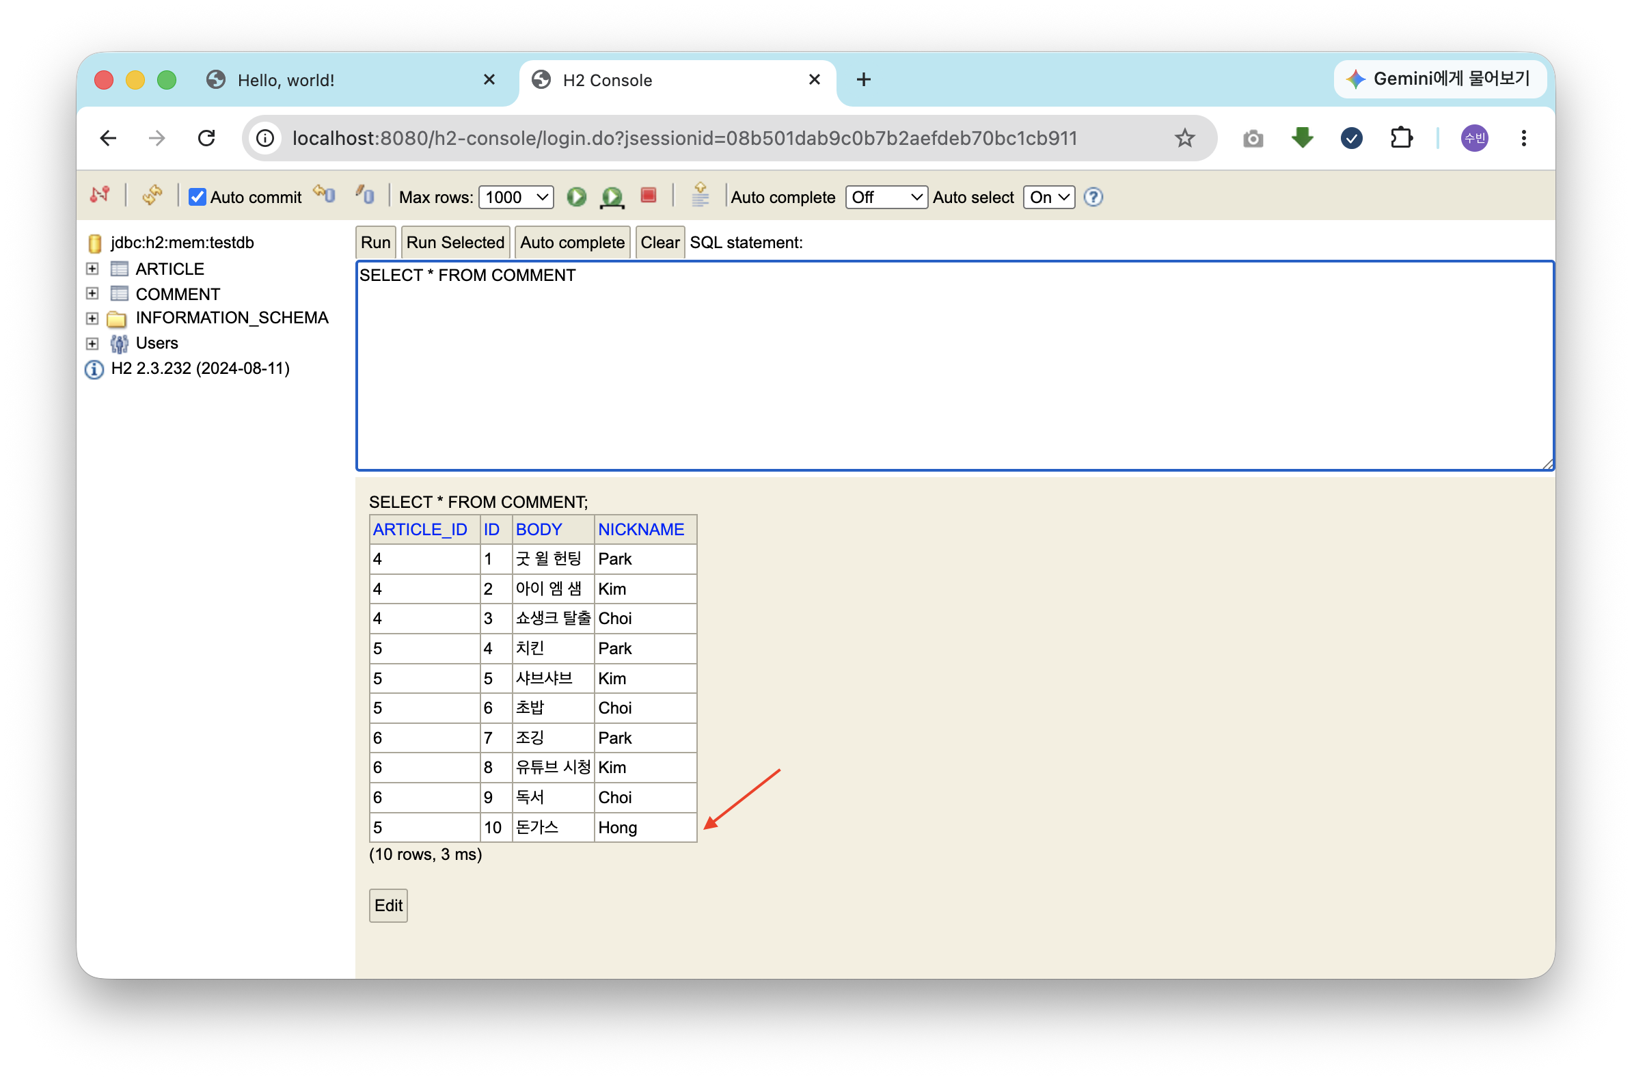Select the COMMENT table in tree
Screen dimensions: 1632x1080
[x=178, y=294]
